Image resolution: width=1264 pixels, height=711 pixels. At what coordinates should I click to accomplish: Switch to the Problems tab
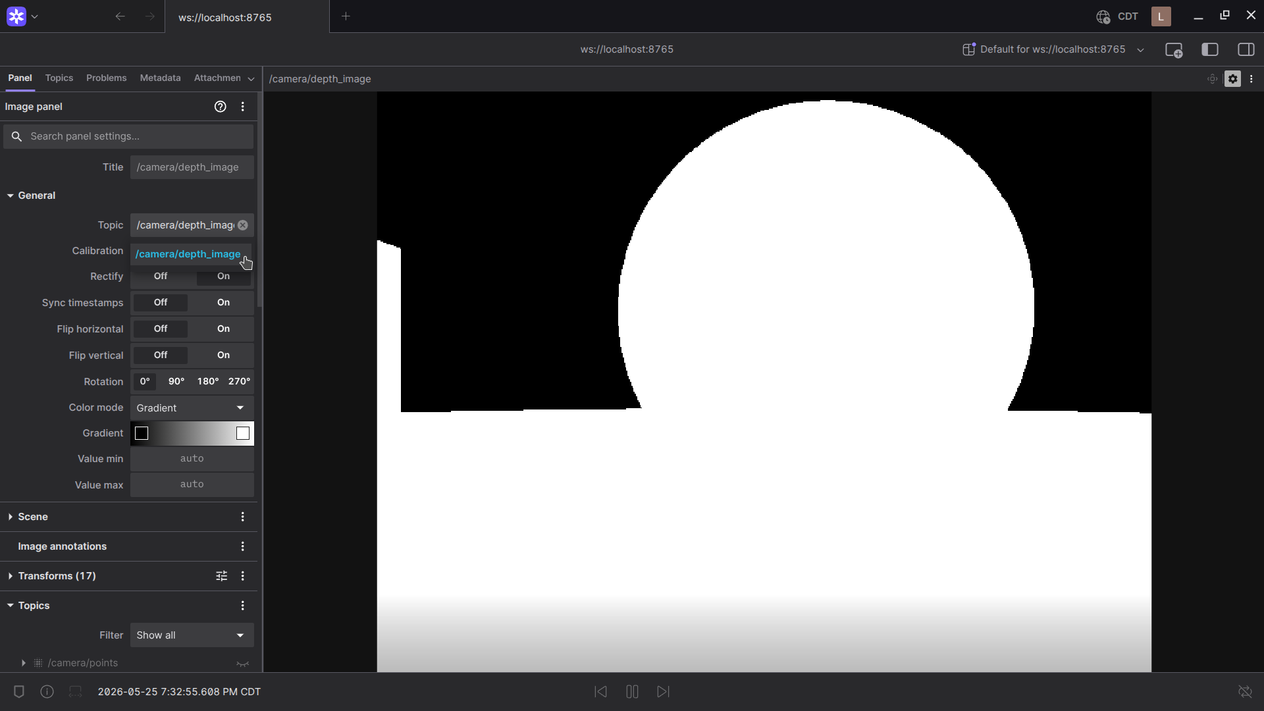coord(106,78)
